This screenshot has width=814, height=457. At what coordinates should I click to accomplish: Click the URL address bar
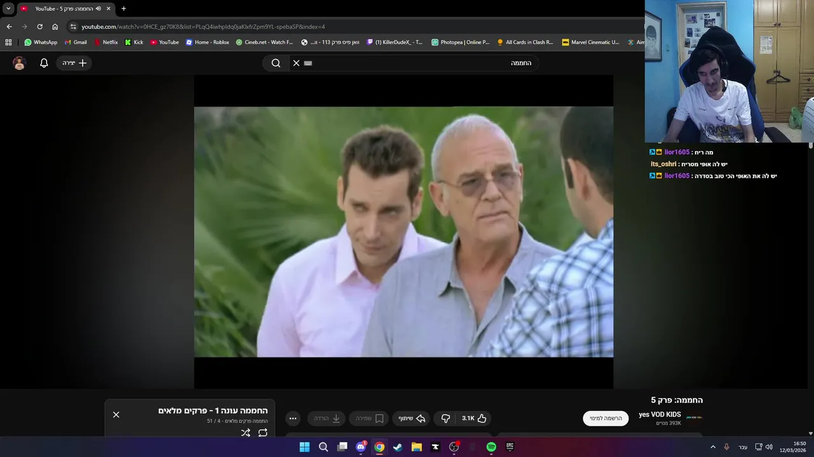coord(356,27)
